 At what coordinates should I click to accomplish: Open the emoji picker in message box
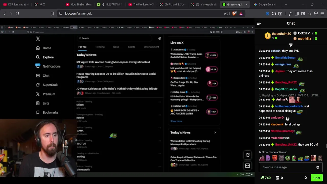pos(318,167)
